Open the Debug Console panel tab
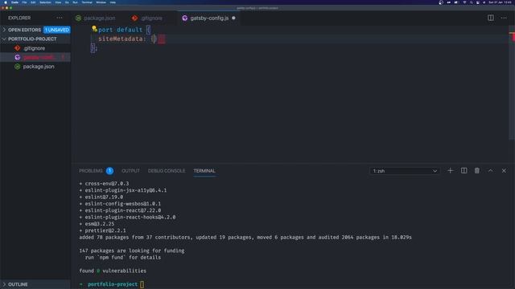Screen dimensions: 515x289 pyautogui.click(x=167, y=171)
